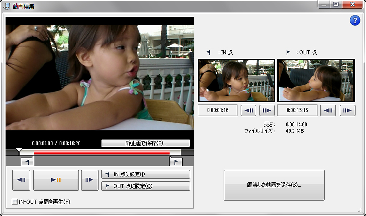Step back one frame in main preview
The image size is (366, 216).
(x=22, y=180)
